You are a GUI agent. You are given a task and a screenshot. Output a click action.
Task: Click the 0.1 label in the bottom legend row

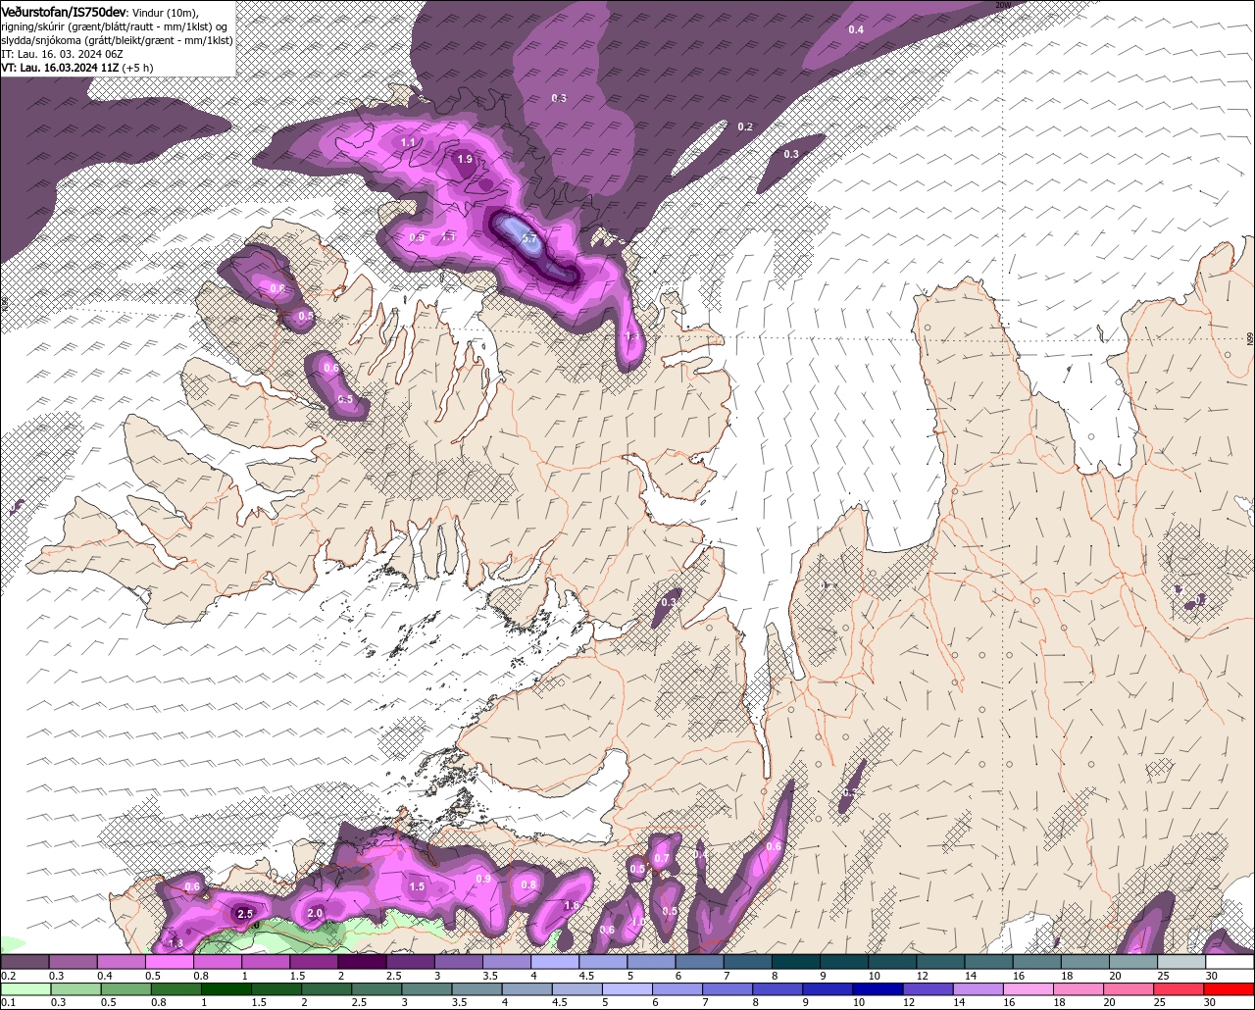[x=9, y=1003]
